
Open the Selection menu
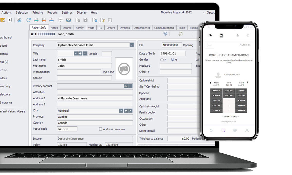pos(22,13)
